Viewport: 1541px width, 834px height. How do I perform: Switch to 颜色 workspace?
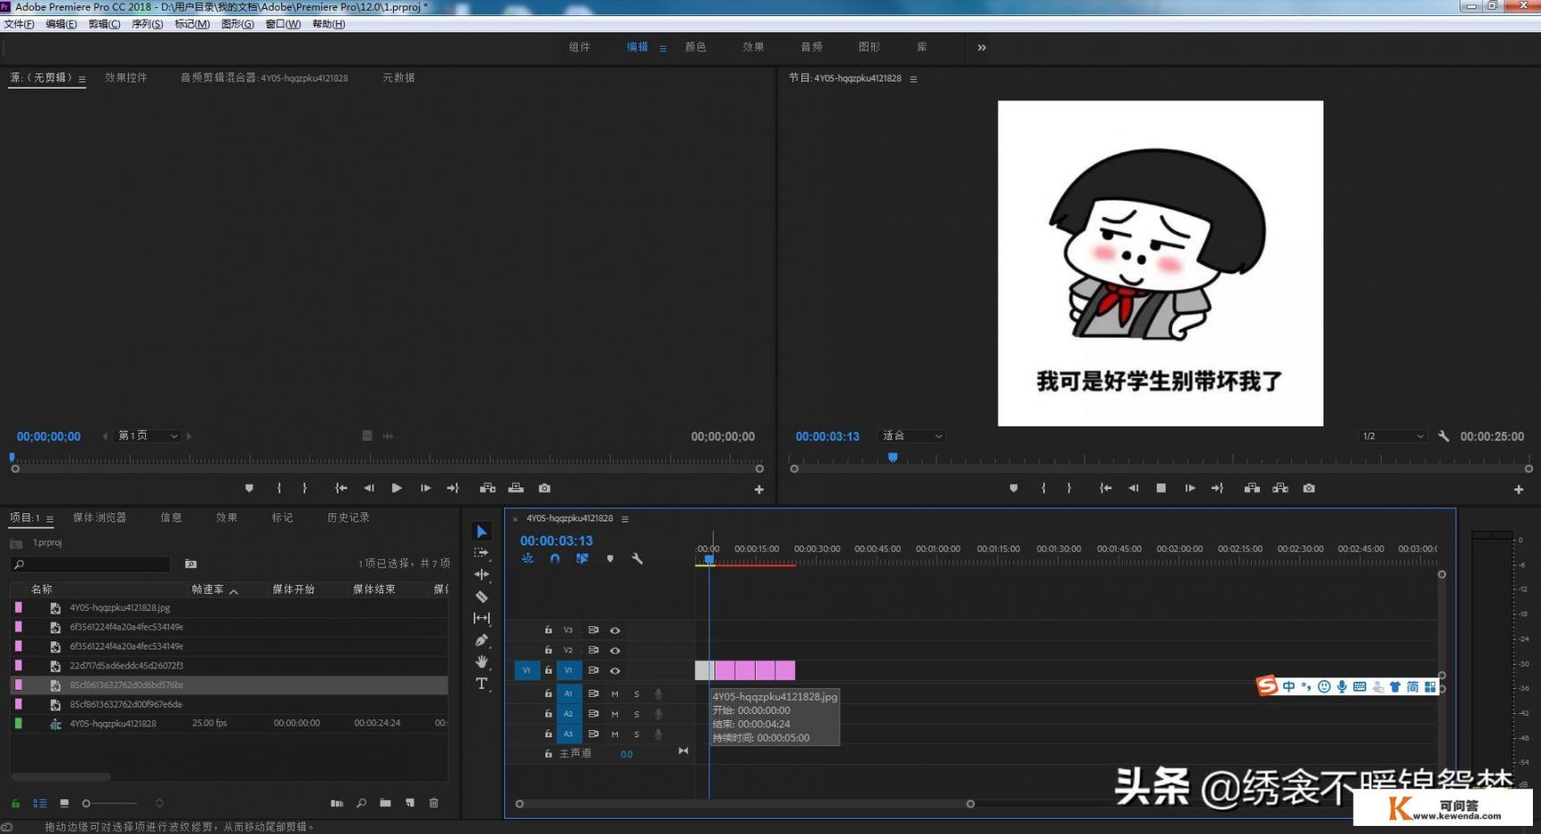pos(696,47)
